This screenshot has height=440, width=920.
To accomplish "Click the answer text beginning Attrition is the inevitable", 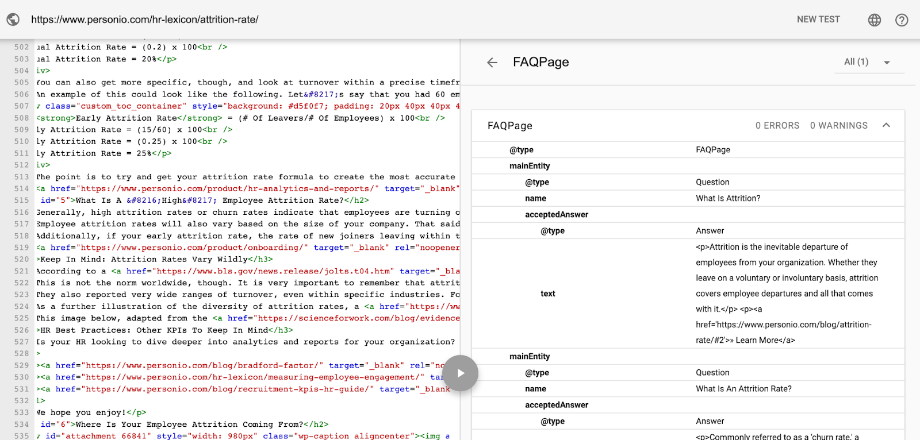I will click(x=787, y=294).
